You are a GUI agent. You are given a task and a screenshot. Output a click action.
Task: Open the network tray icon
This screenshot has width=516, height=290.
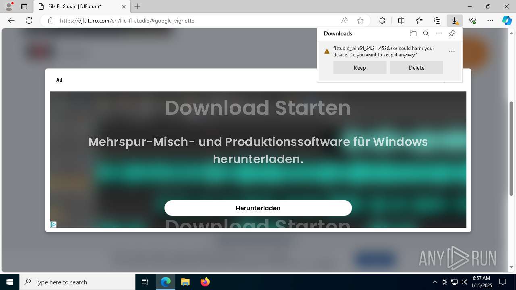coord(454,282)
